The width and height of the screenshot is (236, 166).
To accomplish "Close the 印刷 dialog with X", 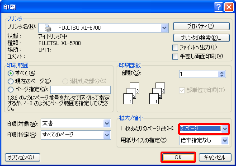I will [229, 7].
